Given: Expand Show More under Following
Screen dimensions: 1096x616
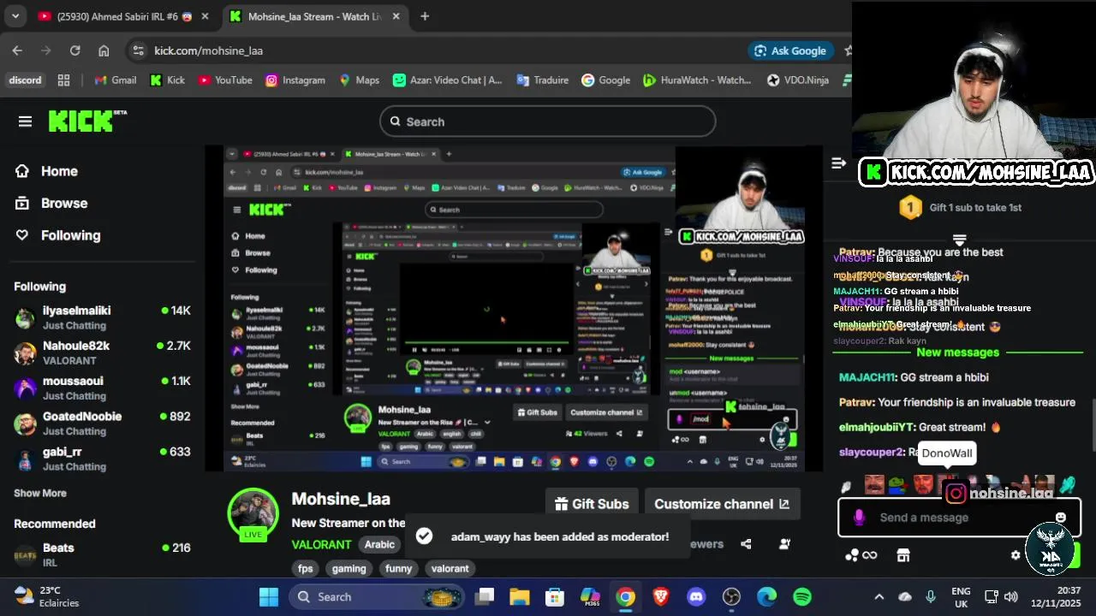Looking at the screenshot, I should pyautogui.click(x=40, y=493).
